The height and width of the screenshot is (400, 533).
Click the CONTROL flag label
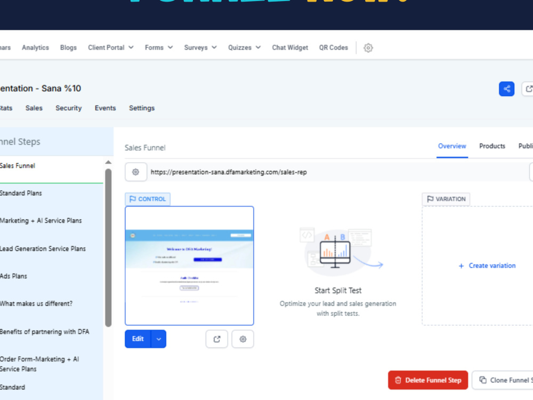148,199
